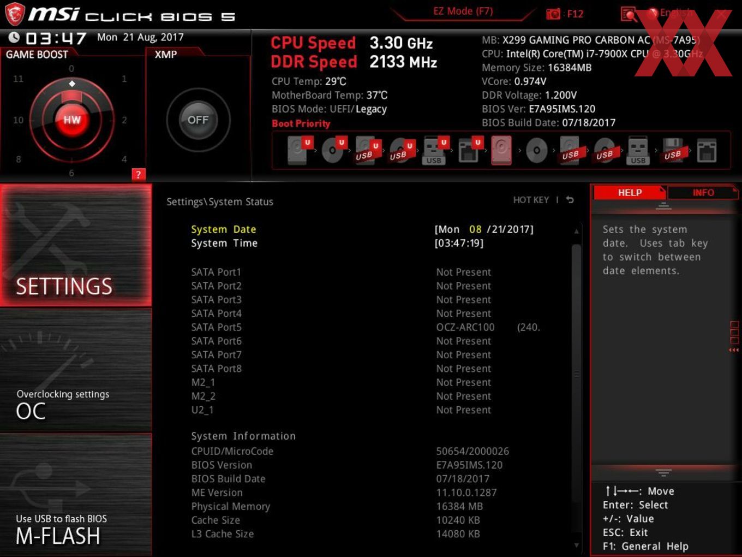
Task: Click the system time value 03:47:19
Action: click(x=459, y=243)
